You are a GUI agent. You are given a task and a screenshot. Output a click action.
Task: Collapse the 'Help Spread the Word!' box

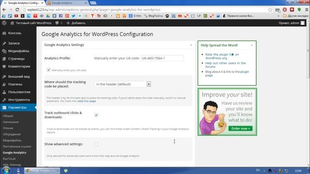(252, 45)
